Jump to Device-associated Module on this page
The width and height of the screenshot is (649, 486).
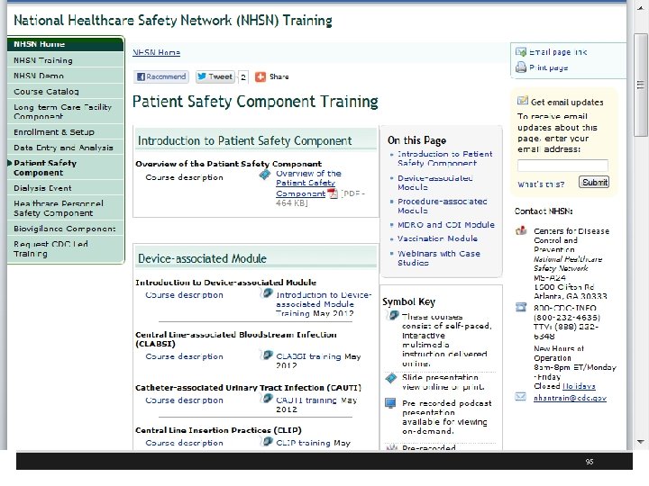pyautogui.click(x=435, y=182)
